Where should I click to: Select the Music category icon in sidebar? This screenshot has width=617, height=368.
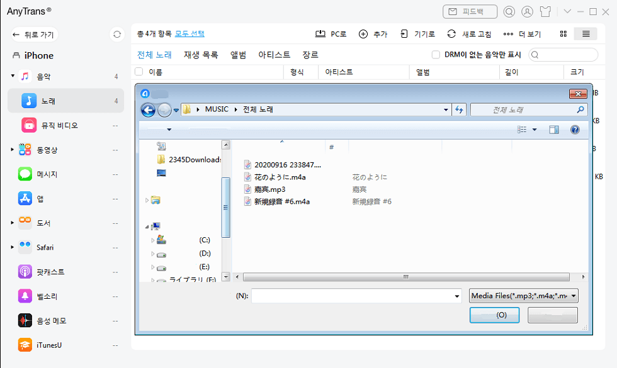click(25, 76)
